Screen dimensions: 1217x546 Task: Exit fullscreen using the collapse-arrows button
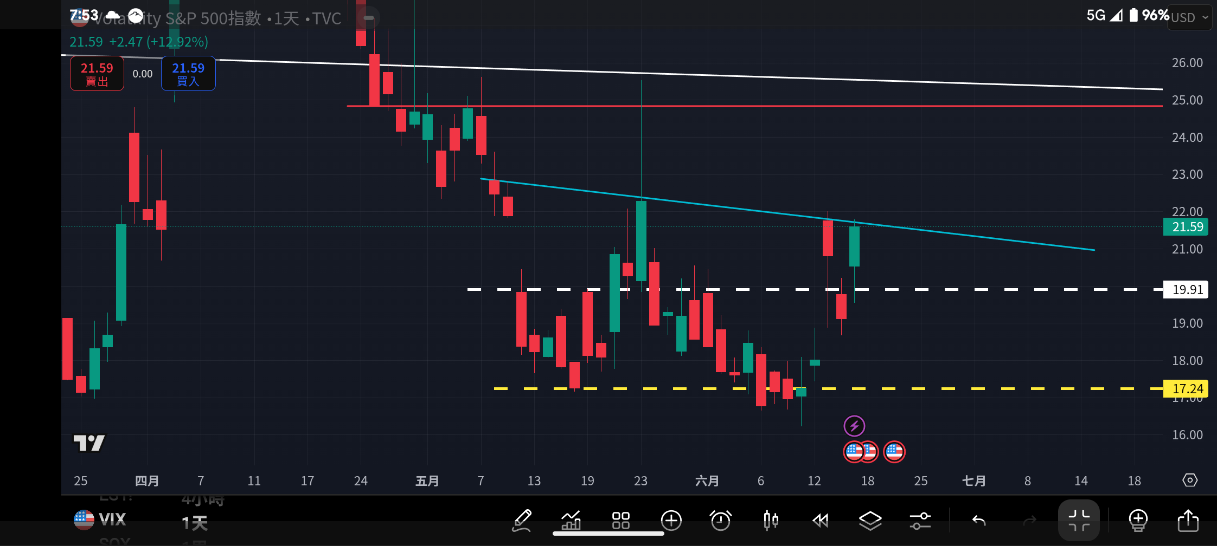point(1079,521)
